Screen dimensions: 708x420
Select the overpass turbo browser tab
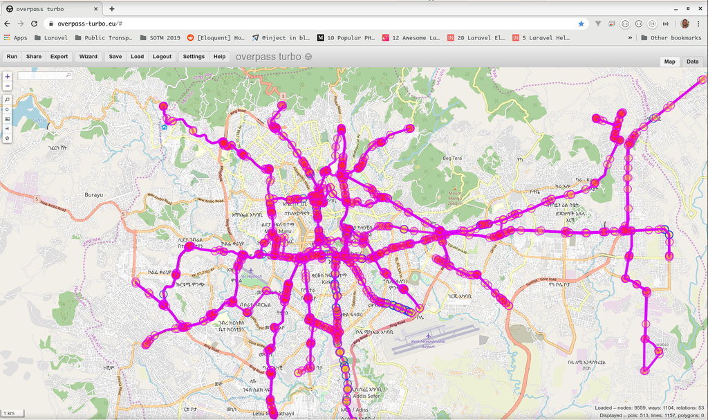tap(52, 9)
